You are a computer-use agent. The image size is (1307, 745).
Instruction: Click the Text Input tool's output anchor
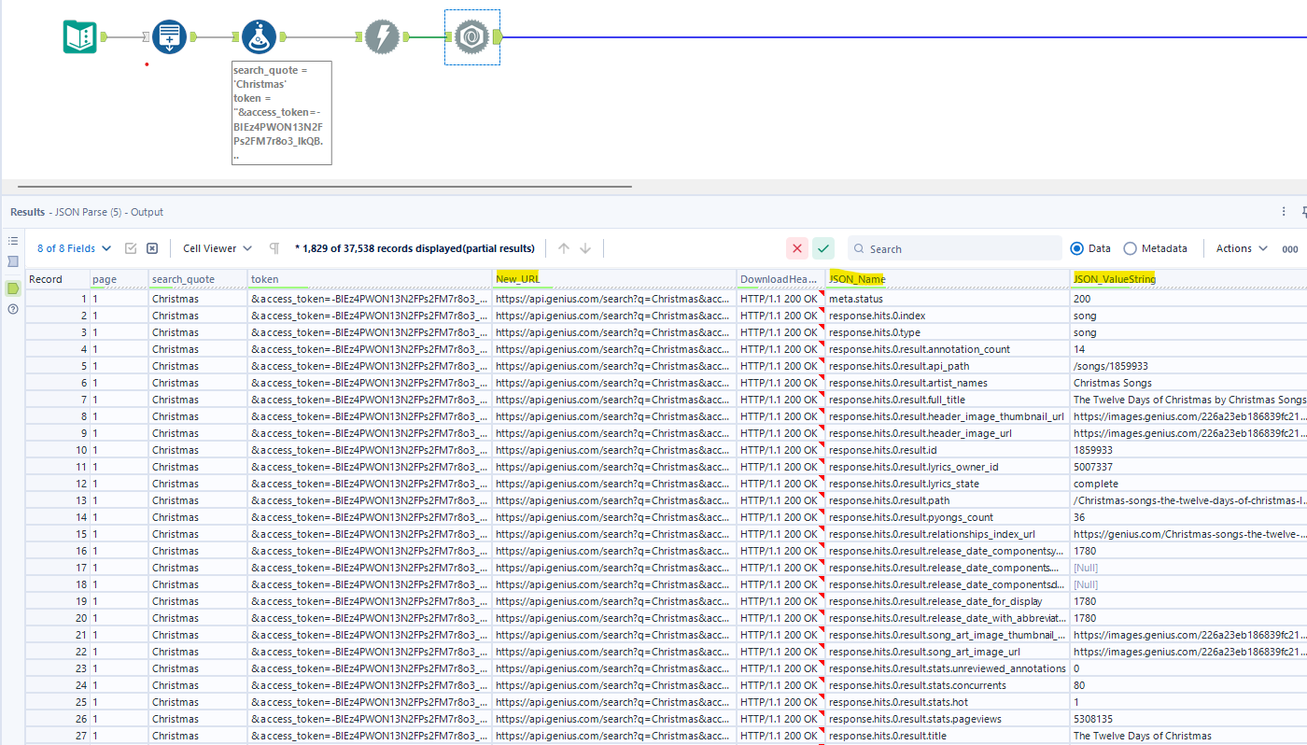(x=104, y=37)
